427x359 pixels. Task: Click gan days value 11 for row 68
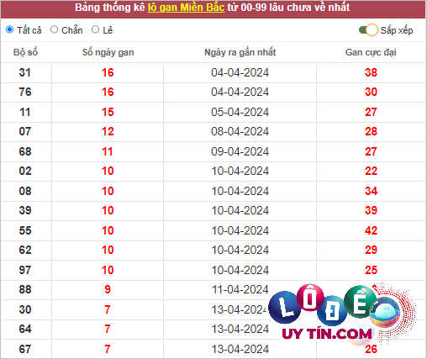click(x=108, y=151)
